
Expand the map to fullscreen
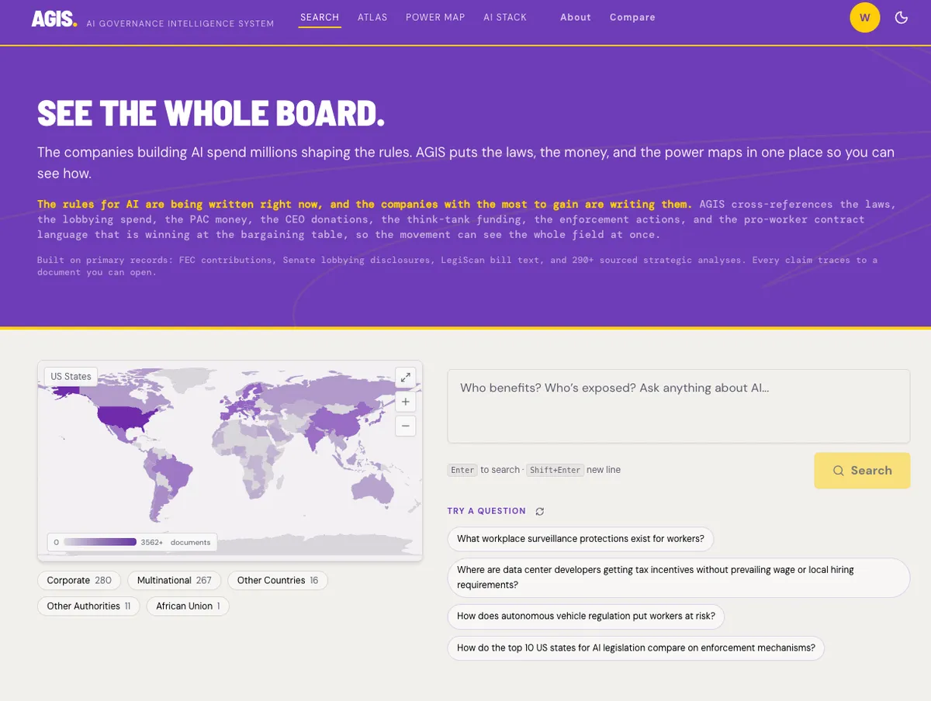pyautogui.click(x=405, y=378)
